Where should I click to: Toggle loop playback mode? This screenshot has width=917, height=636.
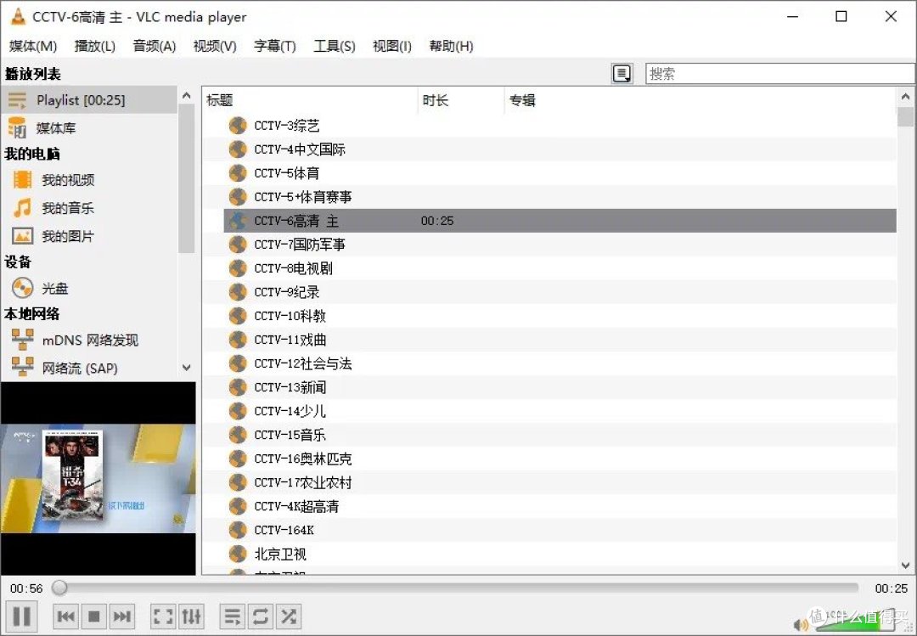(x=260, y=616)
